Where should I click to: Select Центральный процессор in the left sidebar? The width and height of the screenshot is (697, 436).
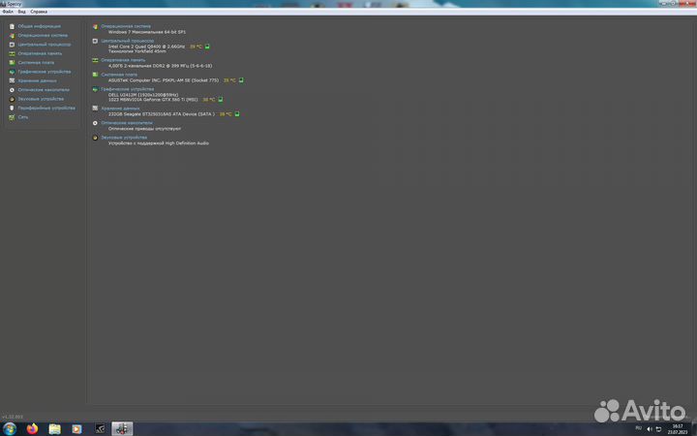coord(44,45)
